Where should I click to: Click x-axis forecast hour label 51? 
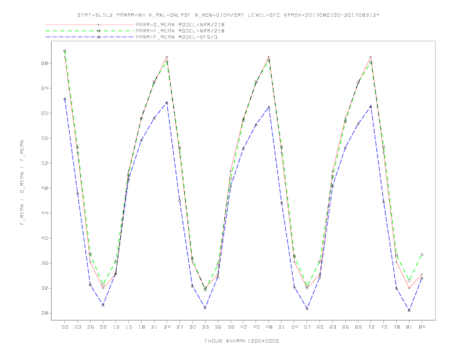[282, 327]
